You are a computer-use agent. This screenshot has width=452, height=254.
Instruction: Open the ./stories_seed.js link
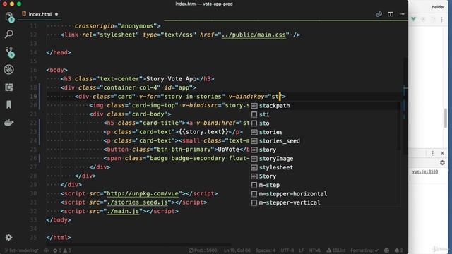point(138,202)
